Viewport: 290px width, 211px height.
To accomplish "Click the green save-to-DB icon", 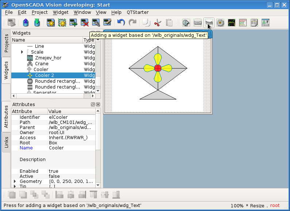I will (x=37, y=23).
